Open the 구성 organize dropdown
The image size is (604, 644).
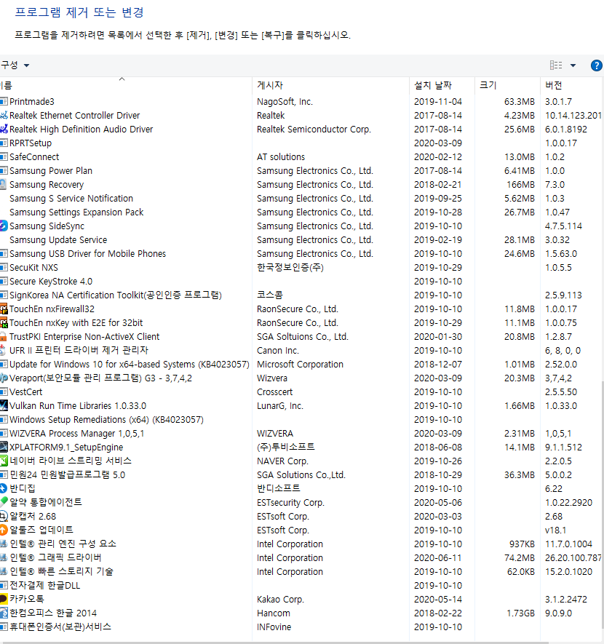coord(15,65)
